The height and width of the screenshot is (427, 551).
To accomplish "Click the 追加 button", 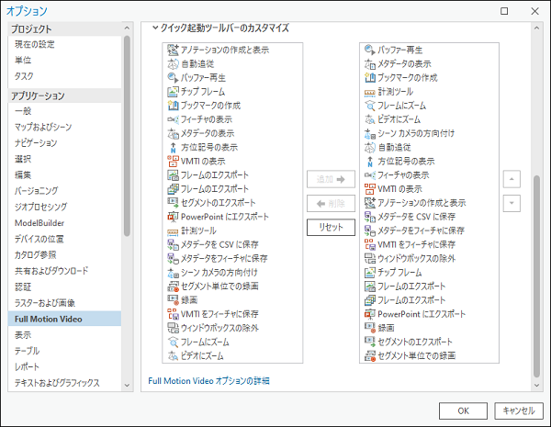I will click(331, 179).
